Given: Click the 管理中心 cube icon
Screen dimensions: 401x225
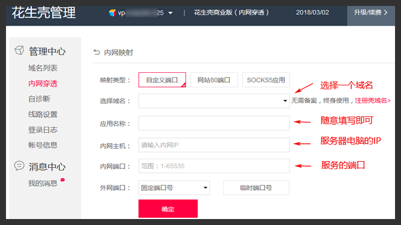Looking at the screenshot, I should pos(19,51).
